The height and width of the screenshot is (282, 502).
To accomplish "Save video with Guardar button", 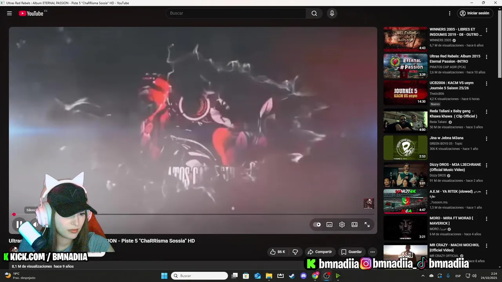I will 351,252.
